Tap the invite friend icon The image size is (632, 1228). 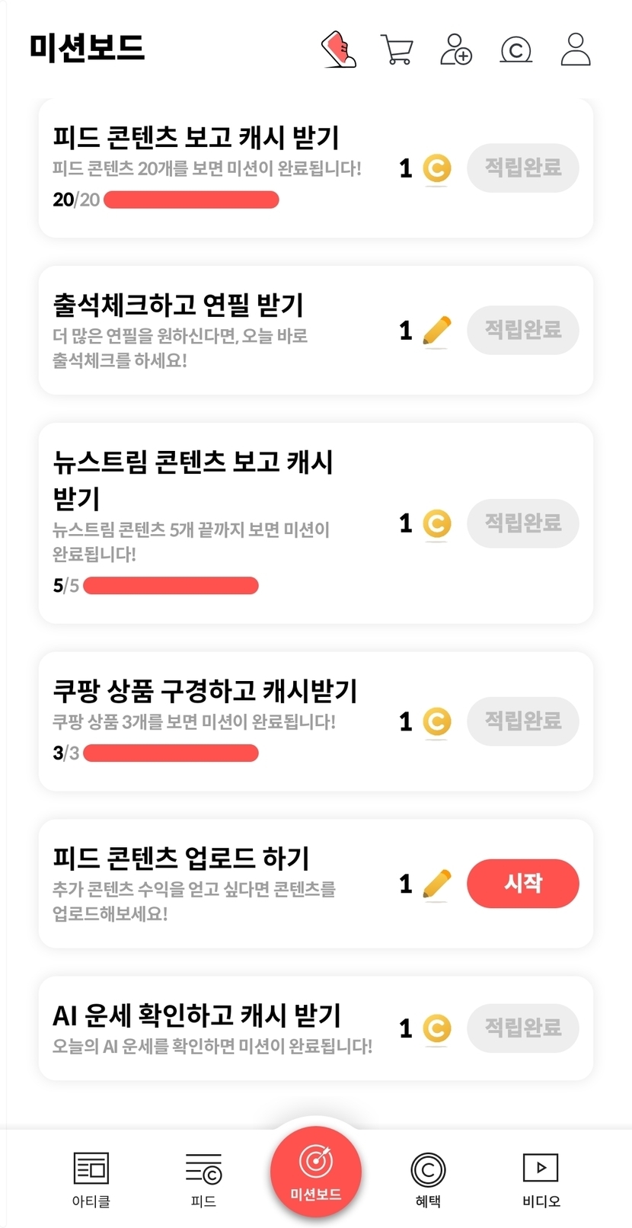tap(456, 50)
